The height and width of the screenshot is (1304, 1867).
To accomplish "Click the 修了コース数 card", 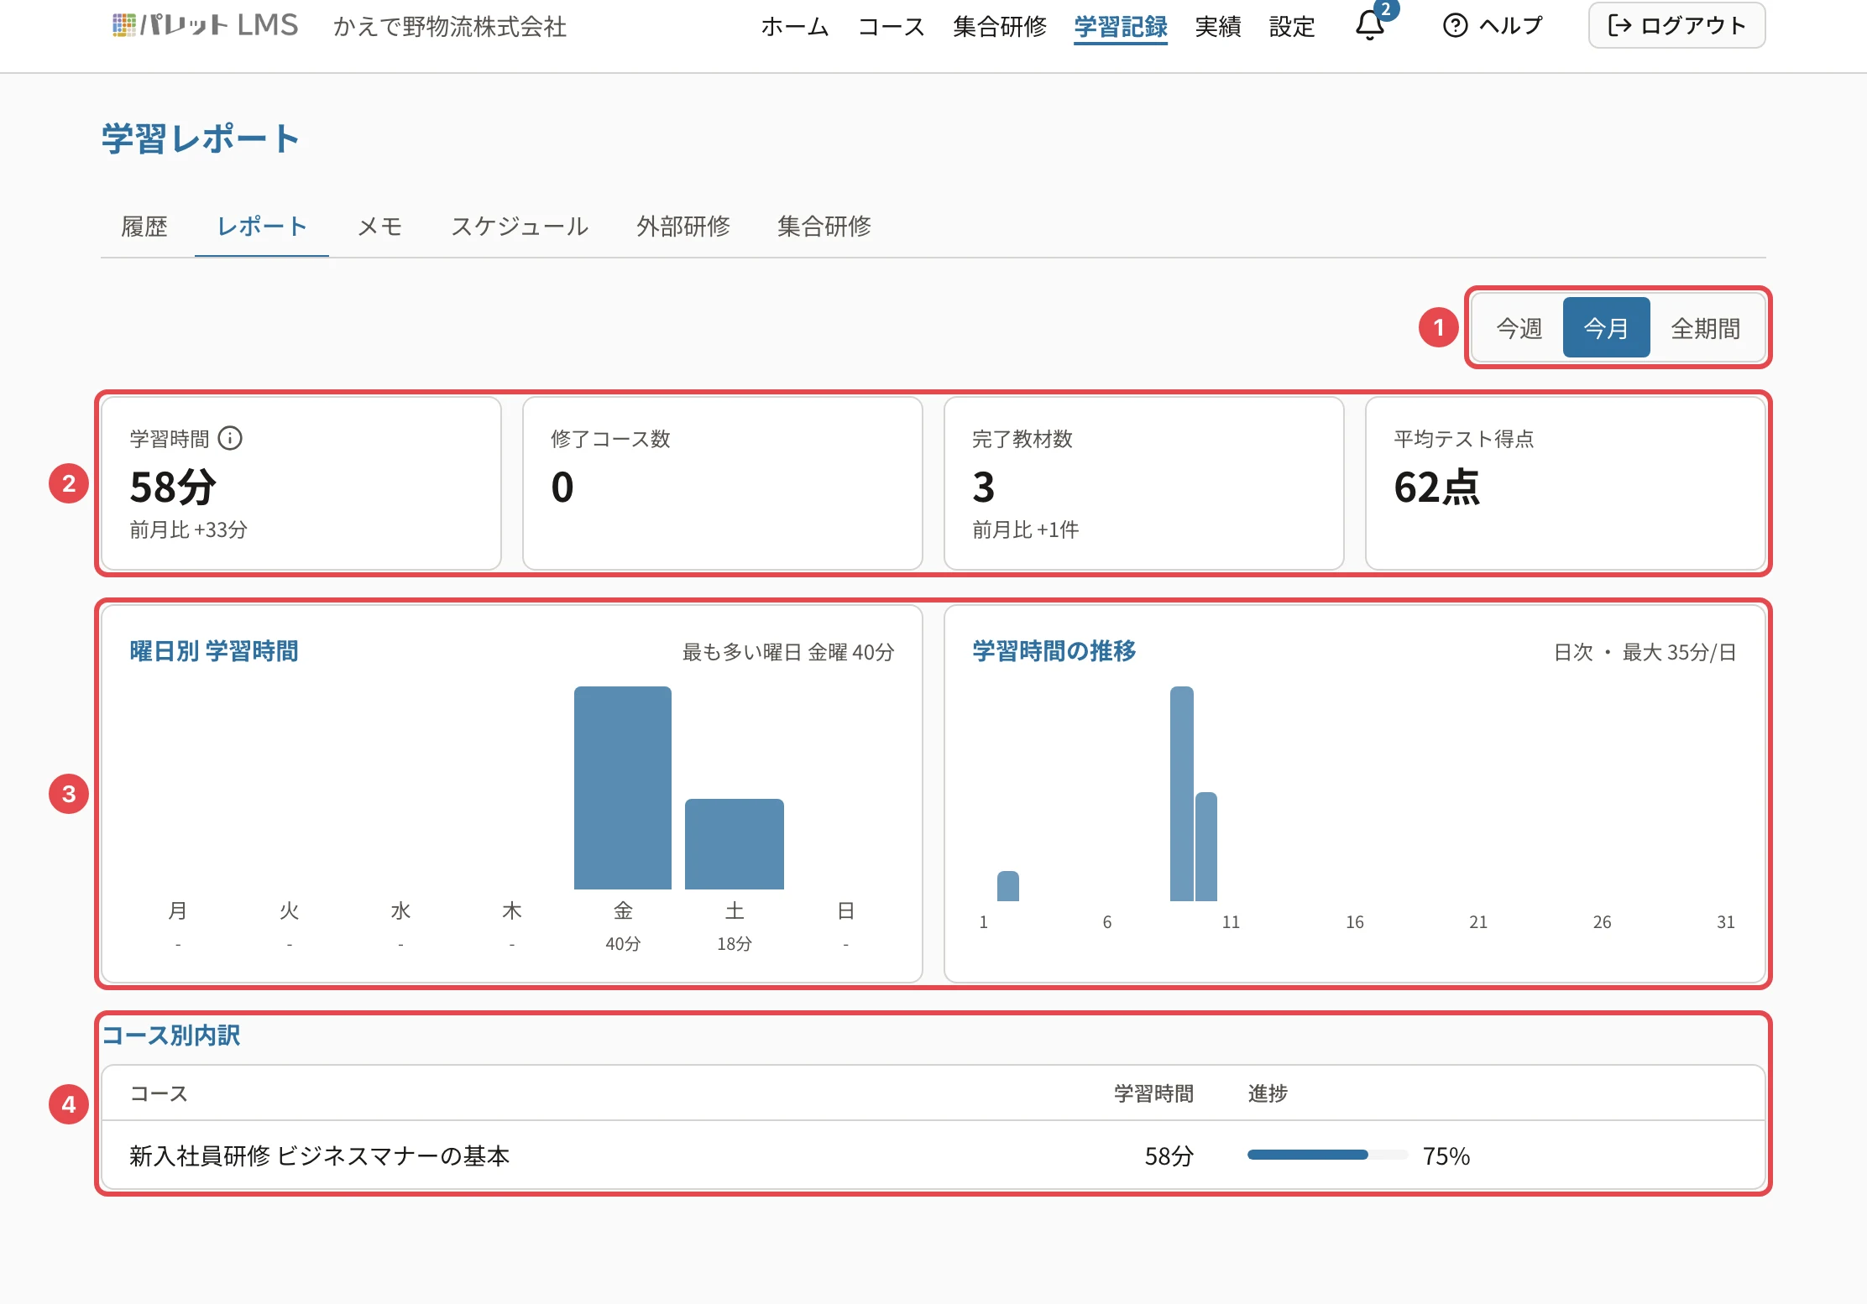I will coord(723,483).
